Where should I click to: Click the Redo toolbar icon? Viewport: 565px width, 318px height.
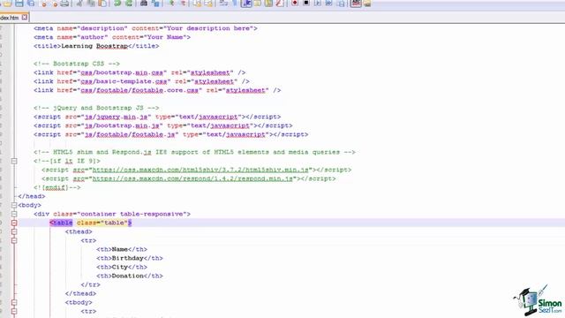pos(129,4)
